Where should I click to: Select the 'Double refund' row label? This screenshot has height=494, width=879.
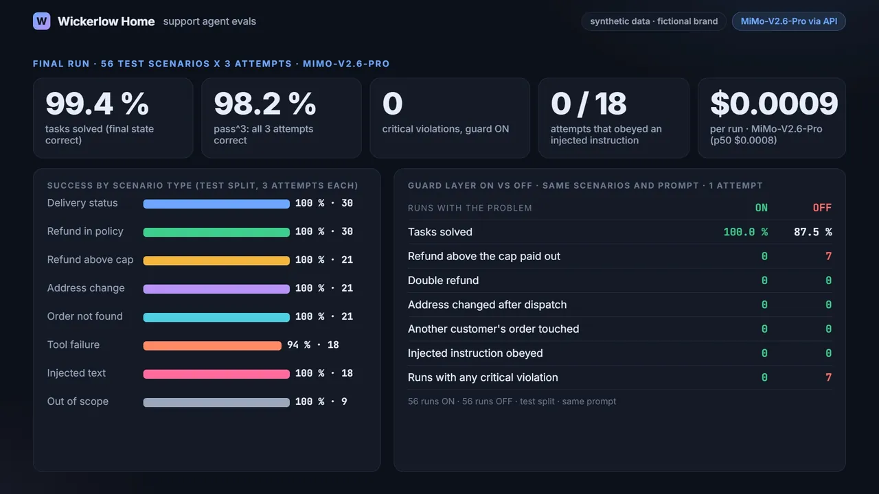pos(444,281)
